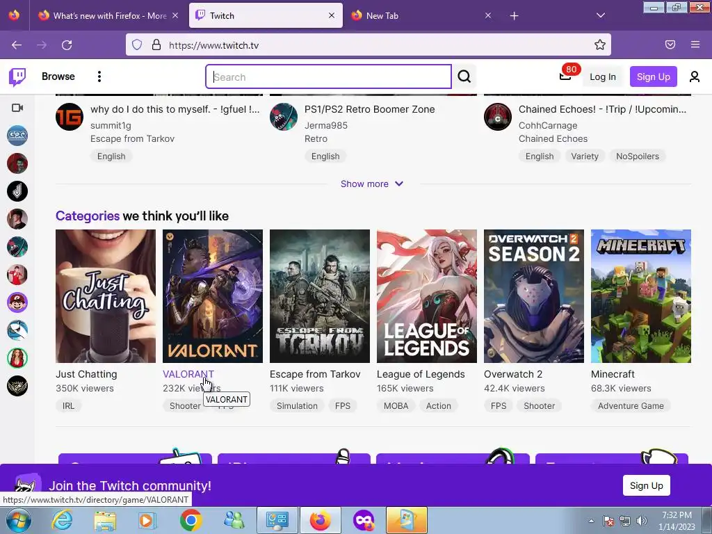Image resolution: width=712 pixels, height=534 pixels.
Task: Expand Show more streams chevron
Action: (399, 184)
